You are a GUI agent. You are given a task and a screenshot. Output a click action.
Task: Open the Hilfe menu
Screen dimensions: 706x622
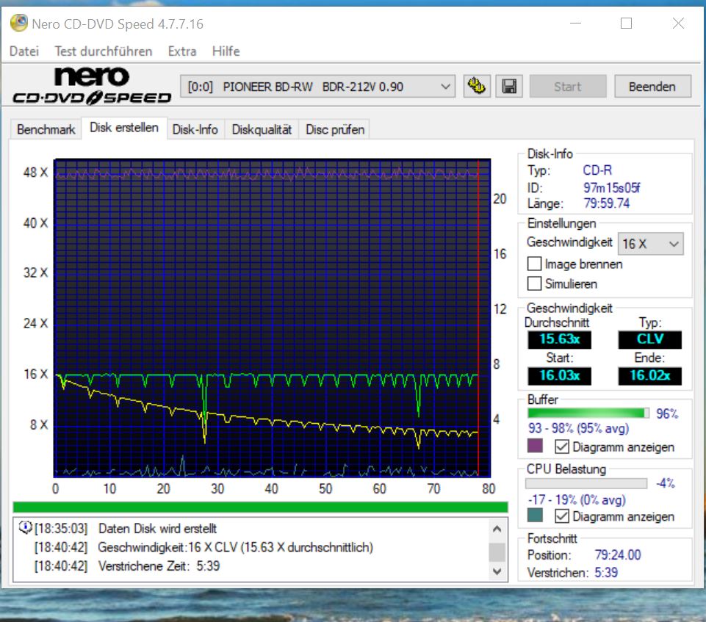(x=226, y=51)
